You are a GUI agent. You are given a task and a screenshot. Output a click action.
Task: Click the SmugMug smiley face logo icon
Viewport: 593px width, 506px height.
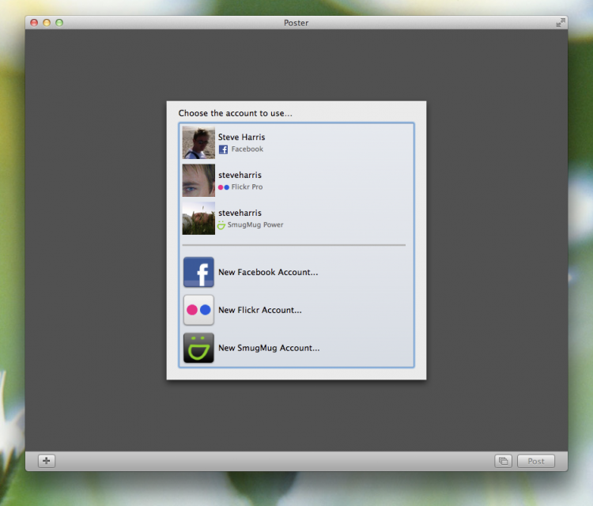pos(198,348)
